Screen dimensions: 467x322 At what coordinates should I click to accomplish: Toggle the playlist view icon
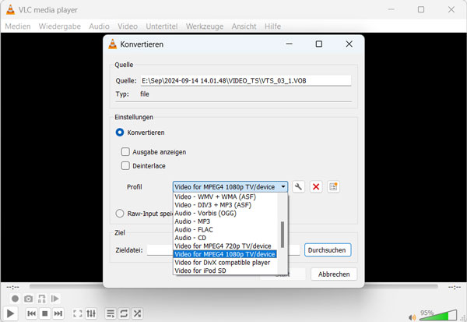pyautogui.click(x=111, y=313)
